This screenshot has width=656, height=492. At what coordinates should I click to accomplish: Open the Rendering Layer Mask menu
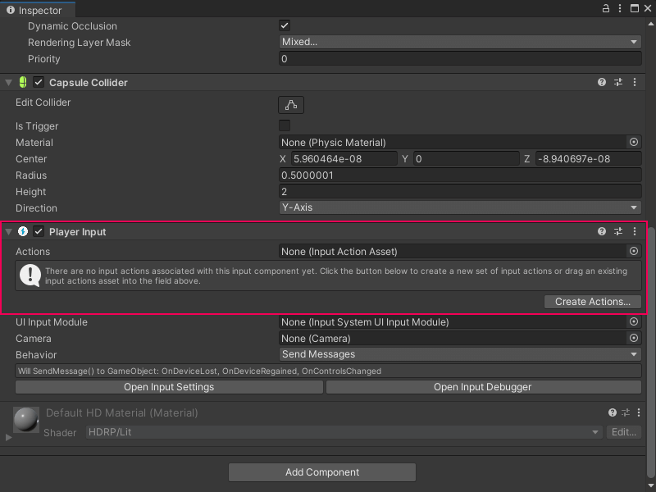459,42
